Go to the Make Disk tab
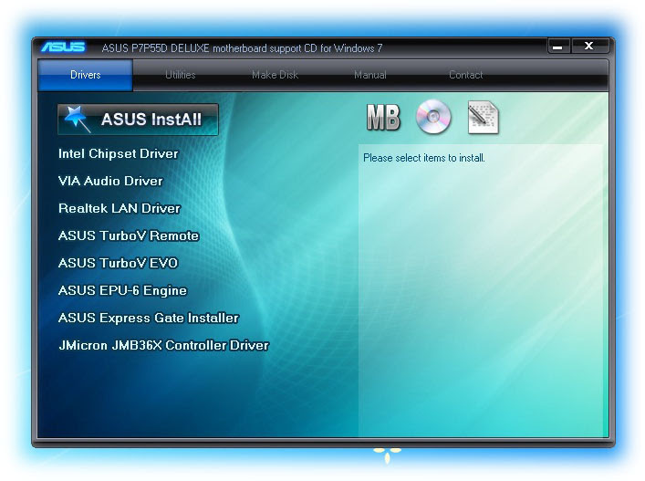Viewport: 645px width, 481px height. (x=275, y=75)
